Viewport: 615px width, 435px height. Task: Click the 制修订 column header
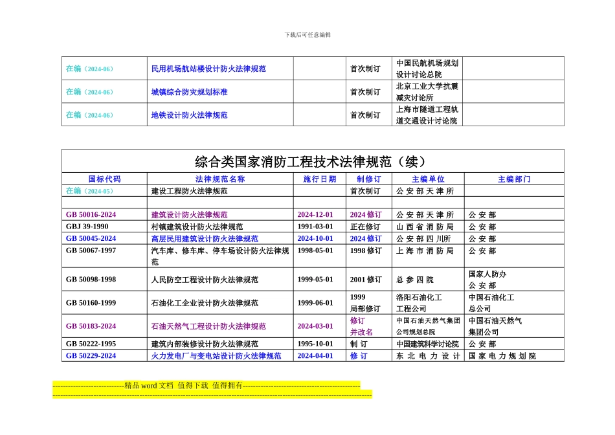click(x=369, y=179)
